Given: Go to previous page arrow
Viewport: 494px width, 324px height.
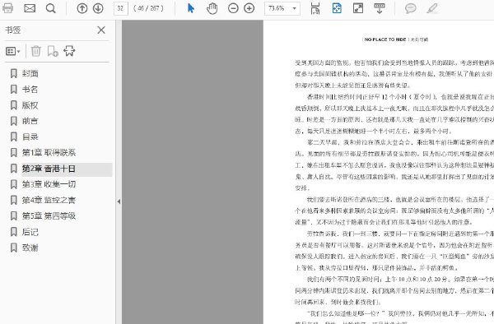Looking at the screenshot, I should [82, 8].
